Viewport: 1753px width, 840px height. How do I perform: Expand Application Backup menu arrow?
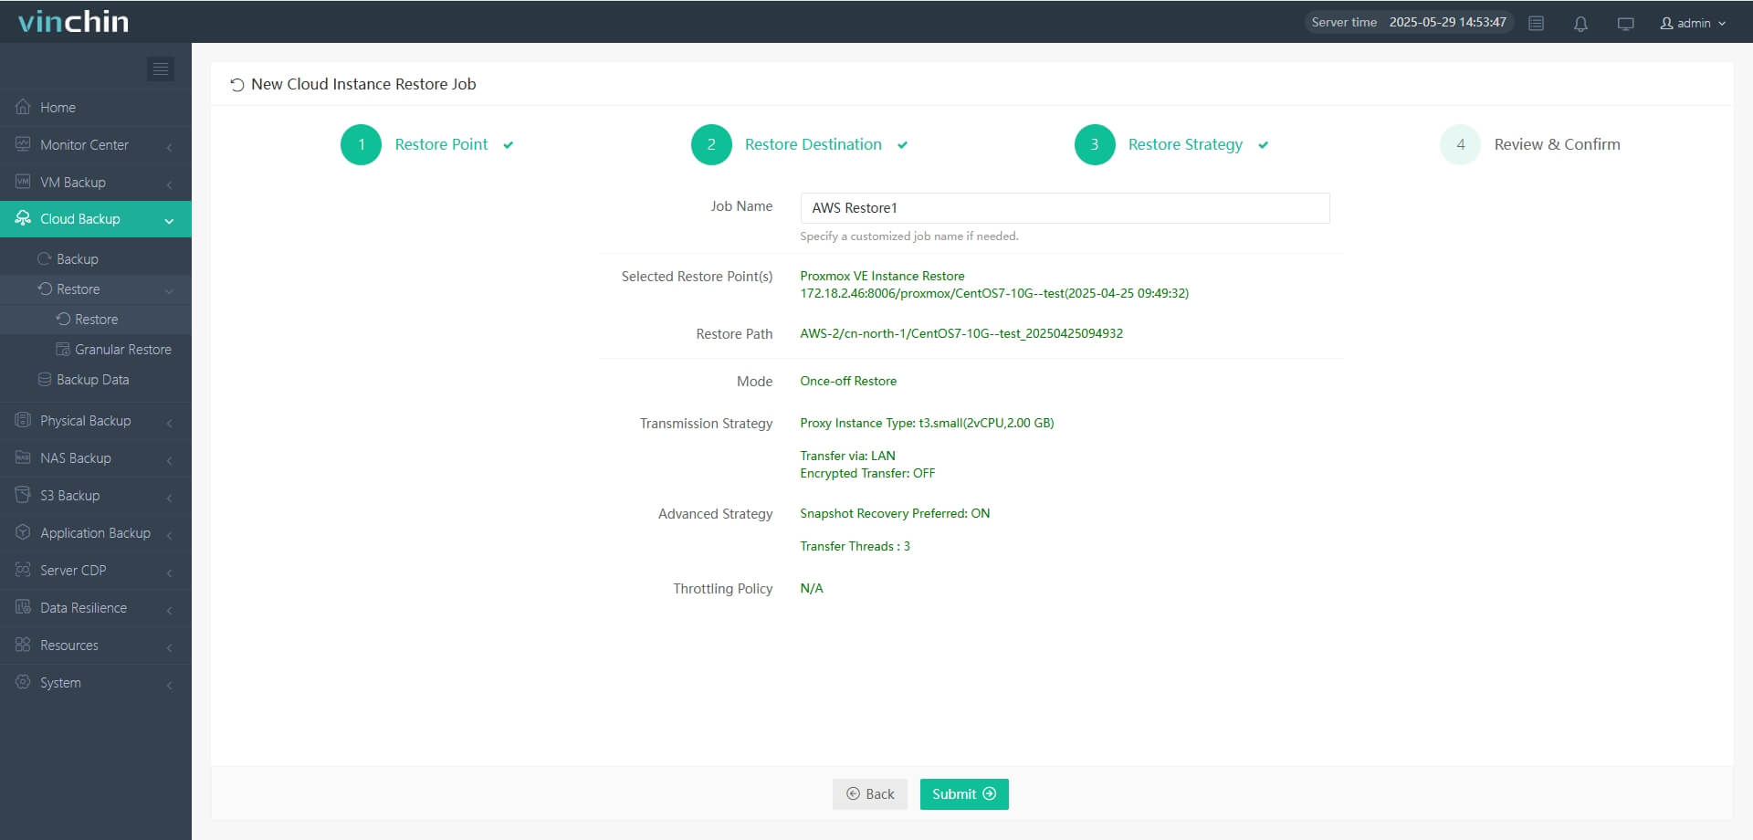(170, 534)
